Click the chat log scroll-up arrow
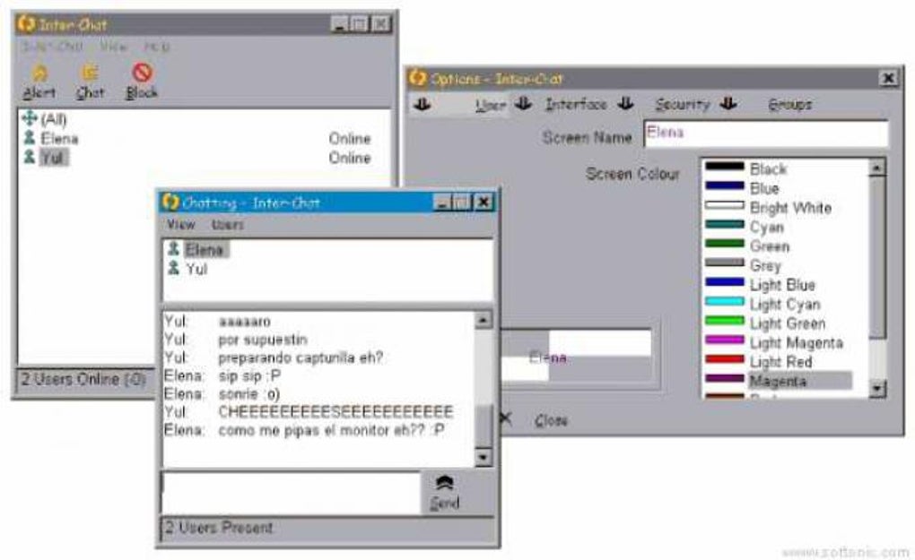Viewport: 915px width, 560px height. click(483, 319)
